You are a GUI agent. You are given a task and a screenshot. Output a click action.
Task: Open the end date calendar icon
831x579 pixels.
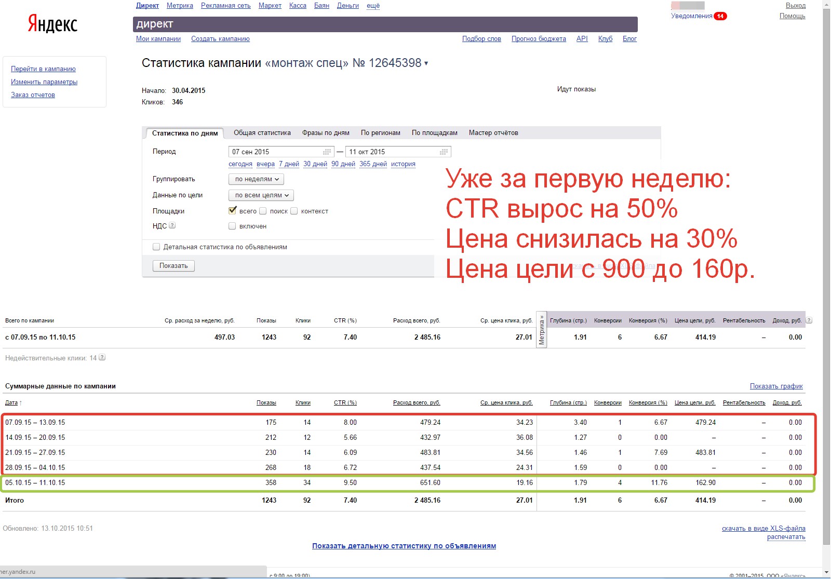coord(444,152)
